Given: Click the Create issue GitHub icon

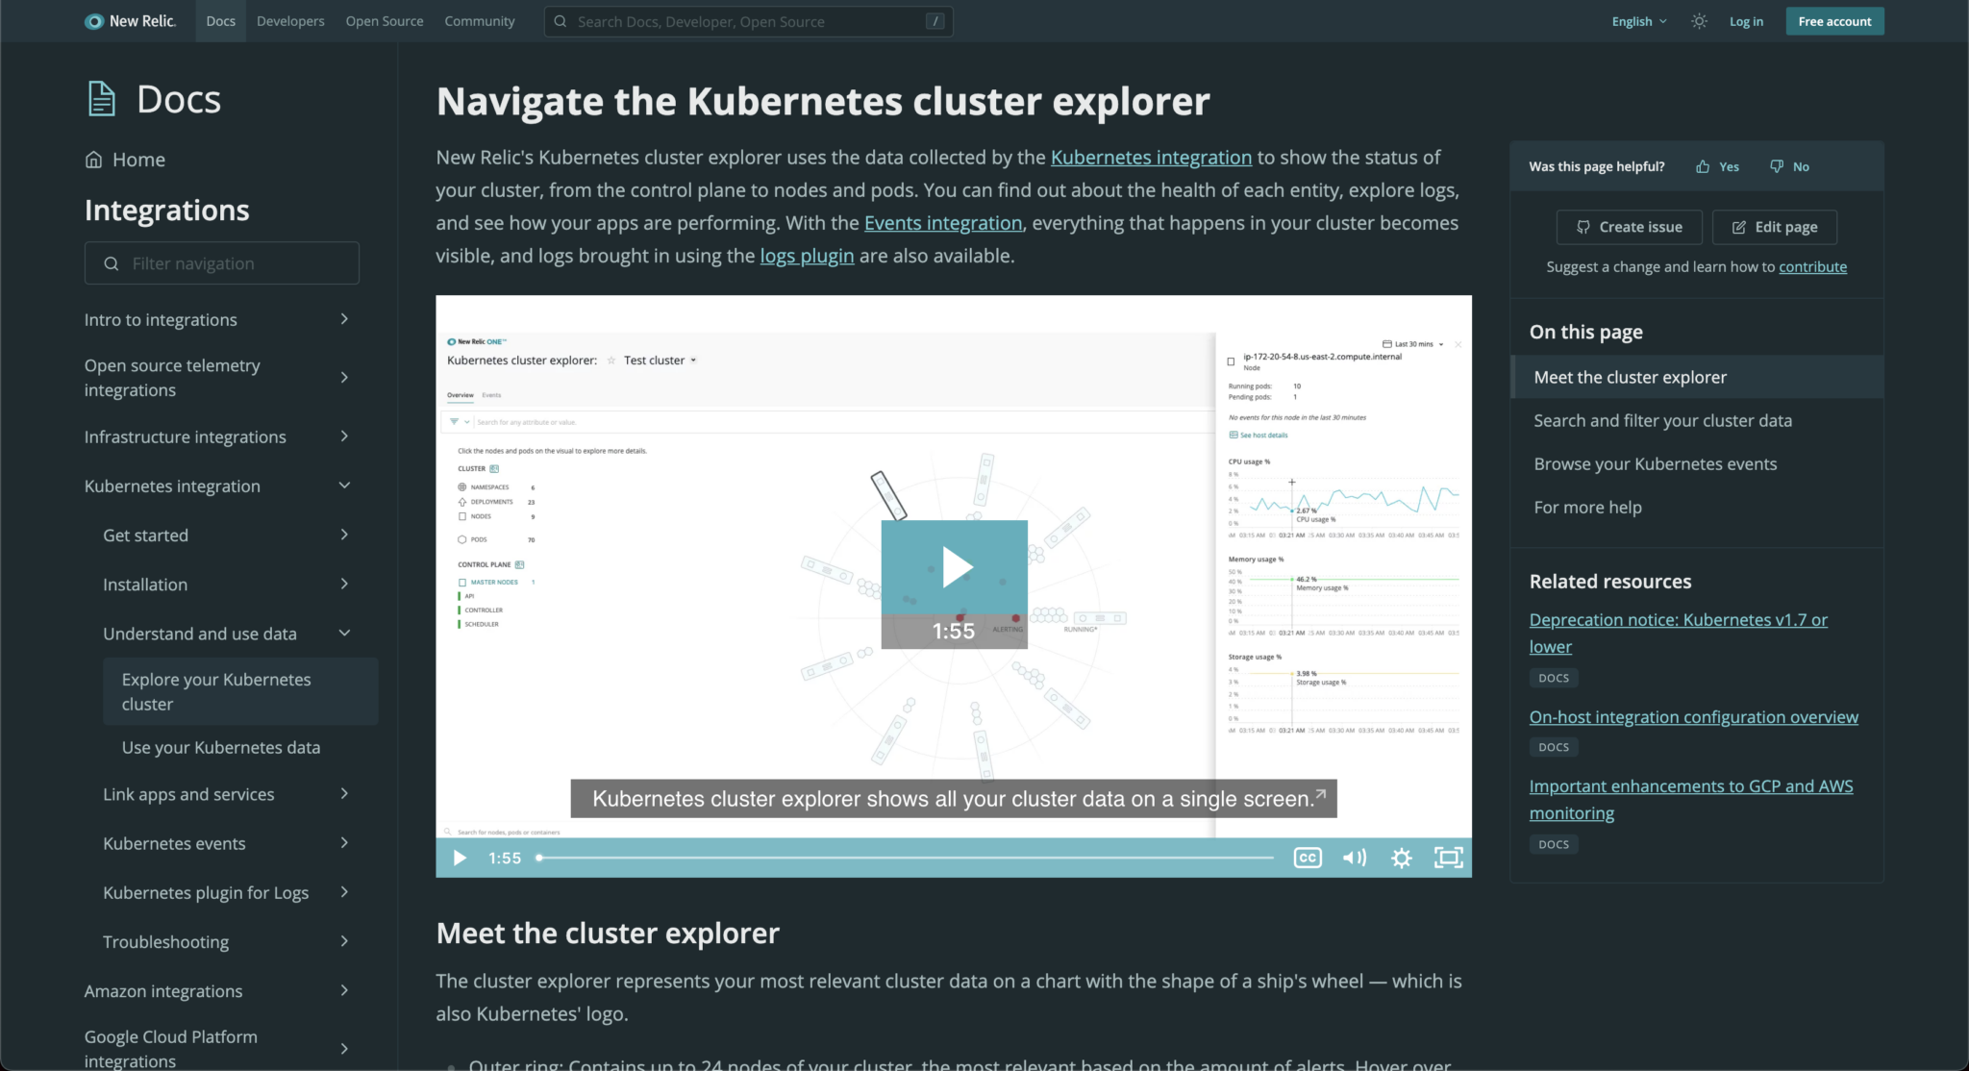Looking at the screenshot, I should 1583,227.
